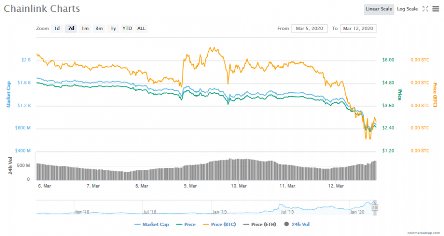Open the coinmarketcap.com credit link

424,233
